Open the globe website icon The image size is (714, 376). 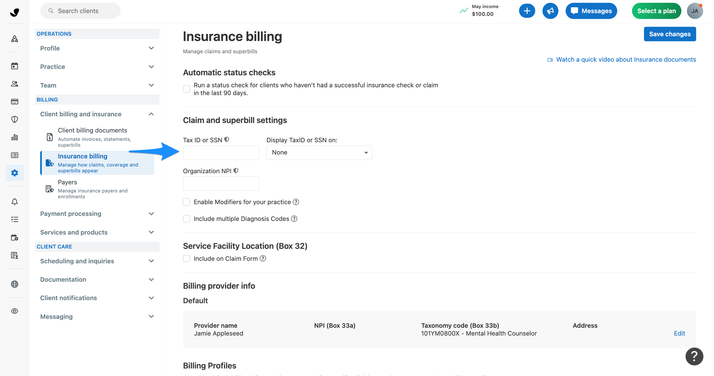point(15,284)
